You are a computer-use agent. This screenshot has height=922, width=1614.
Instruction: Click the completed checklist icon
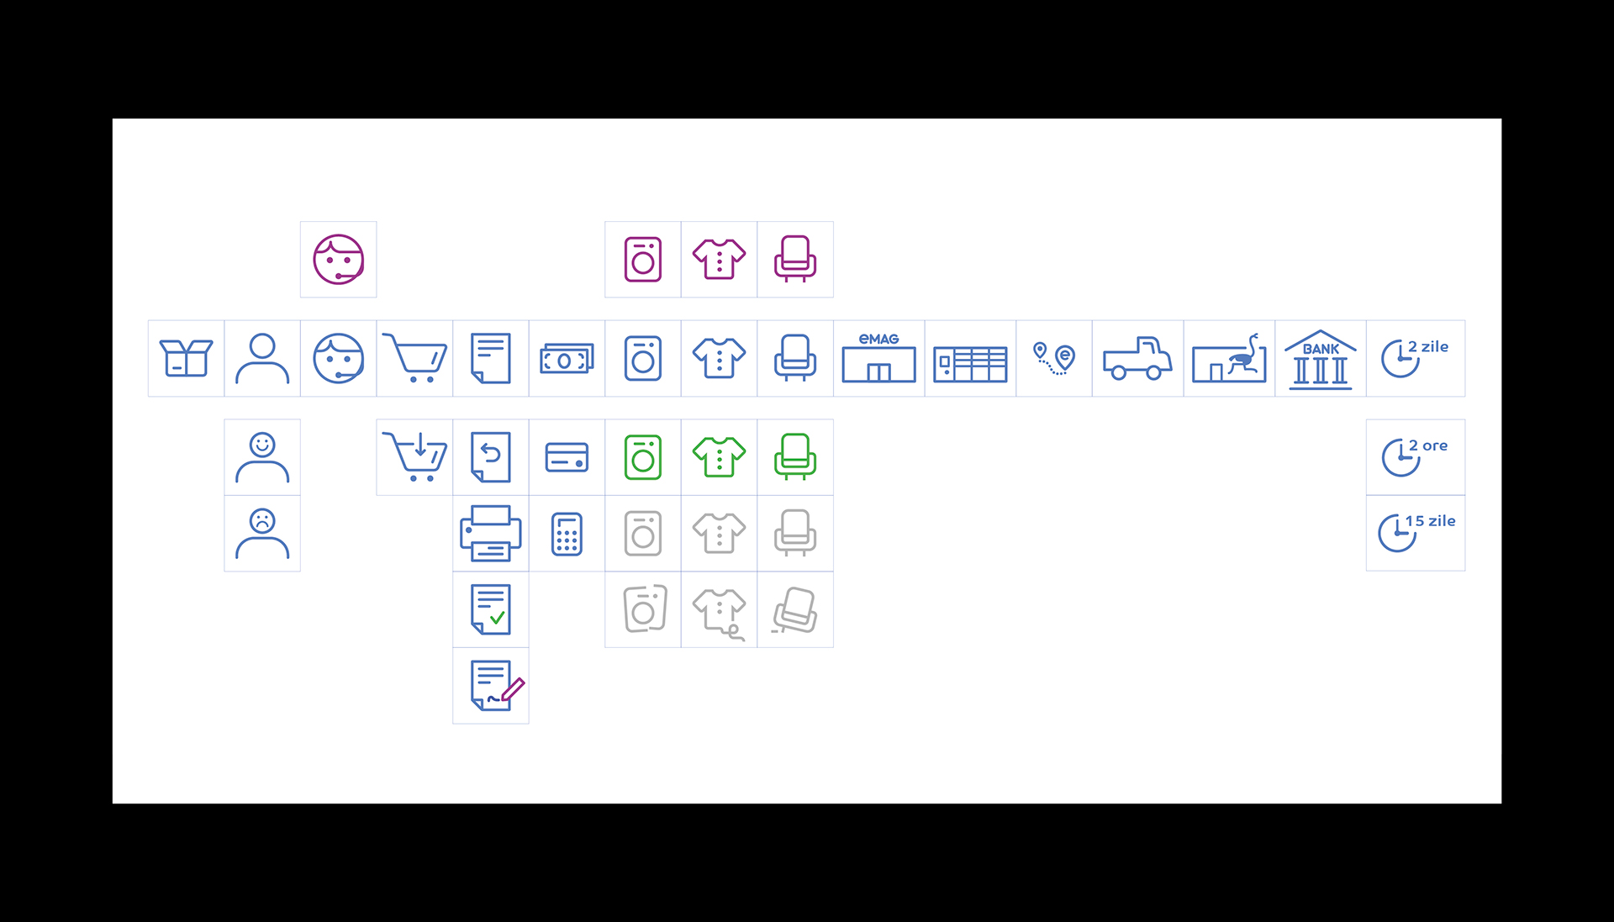(x=491, y=609)
